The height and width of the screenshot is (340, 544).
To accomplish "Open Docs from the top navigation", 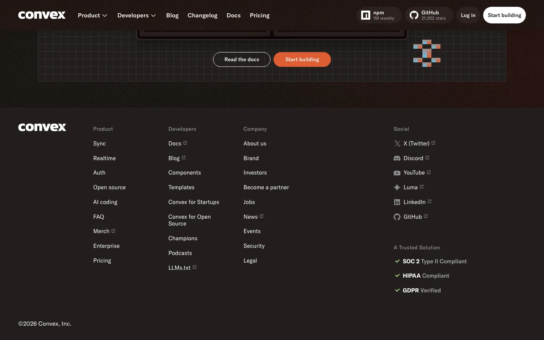I will click(233, 15).
